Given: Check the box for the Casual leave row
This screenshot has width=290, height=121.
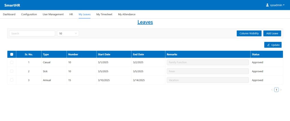Looking at the screenshot, I should (x=12, y=62).
